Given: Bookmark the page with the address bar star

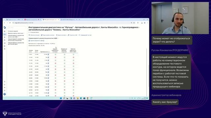Looking at the screenshot, I should 134,23.
